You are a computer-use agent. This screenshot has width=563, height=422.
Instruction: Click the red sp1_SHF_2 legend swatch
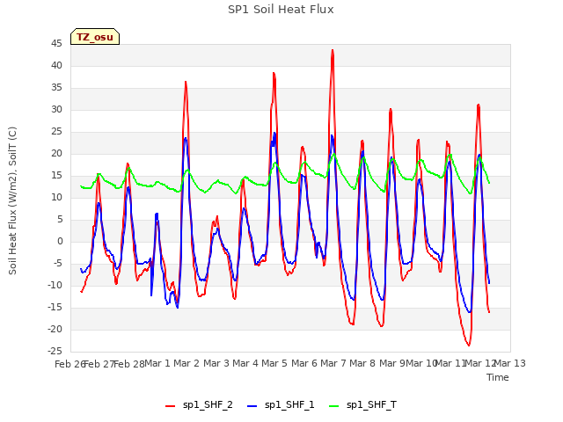tap(170, 406)
